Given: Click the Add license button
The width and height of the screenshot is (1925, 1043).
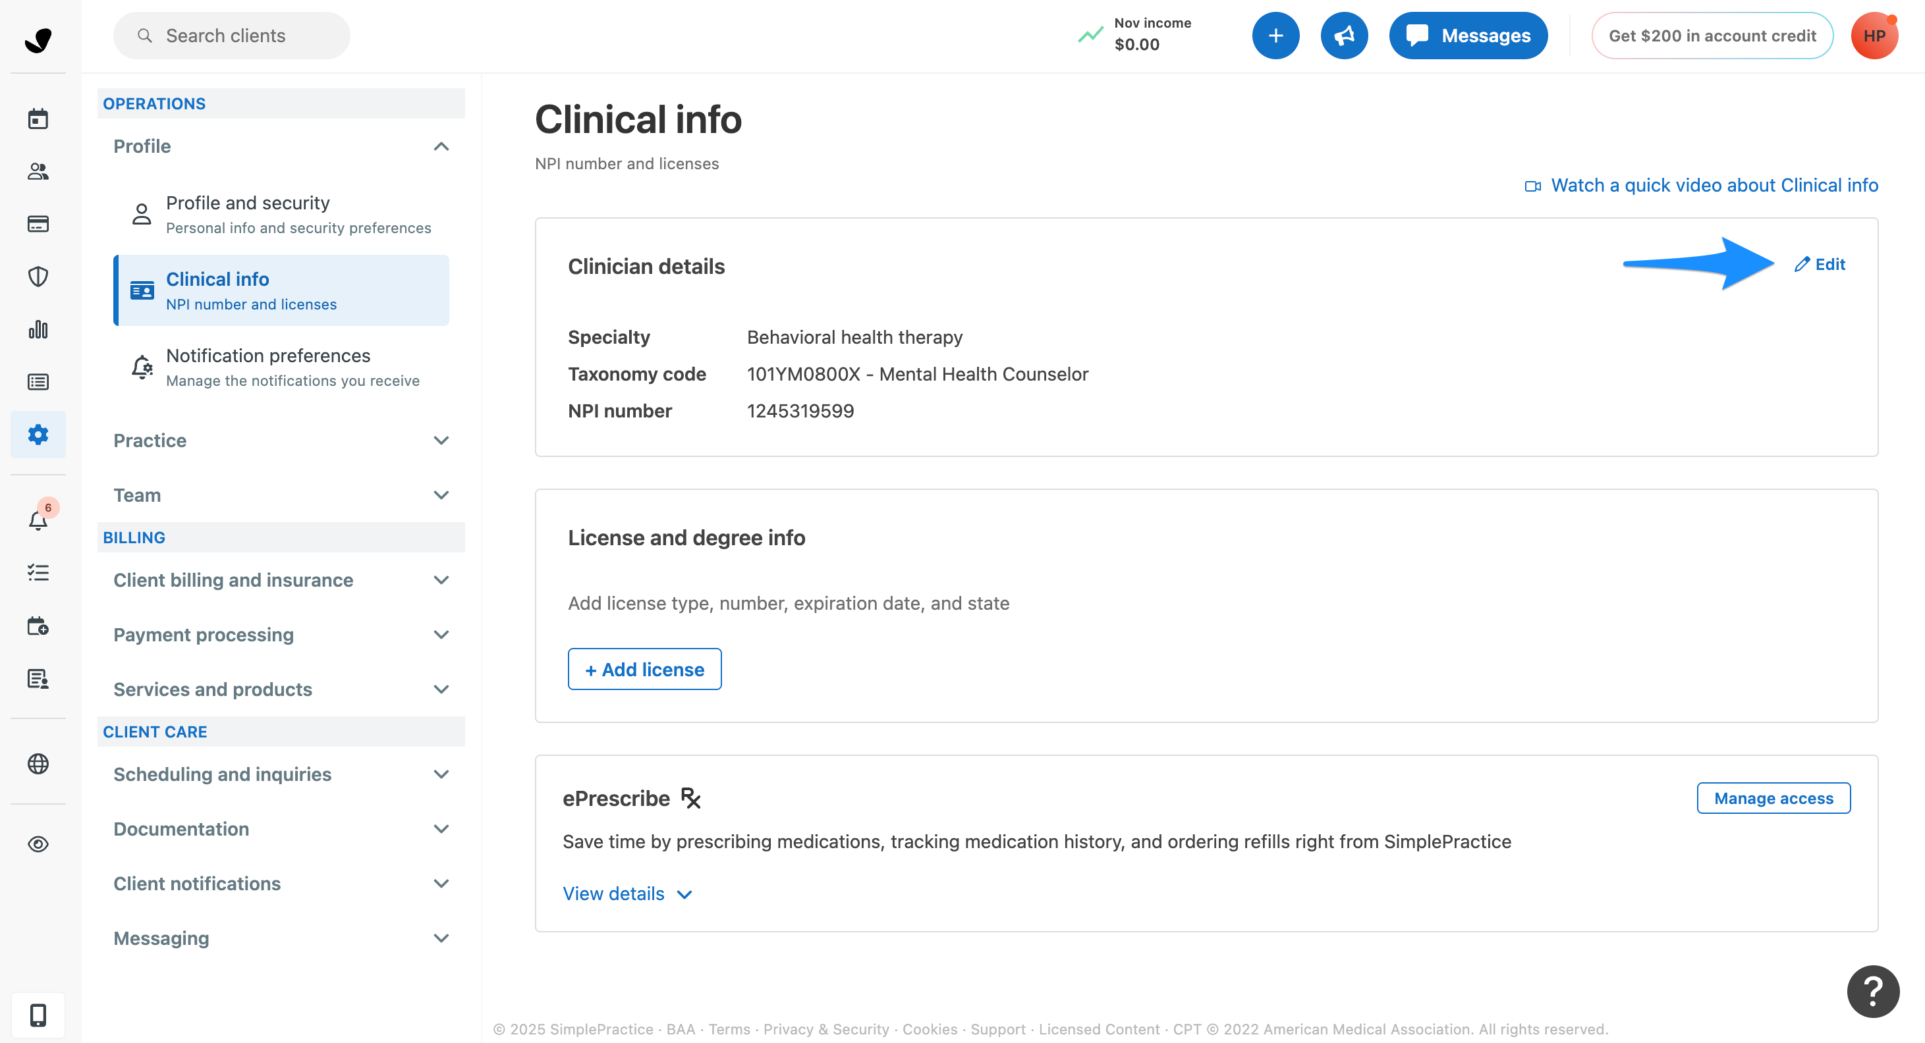Looking at the screenshot, I should [x=644, y=670].
